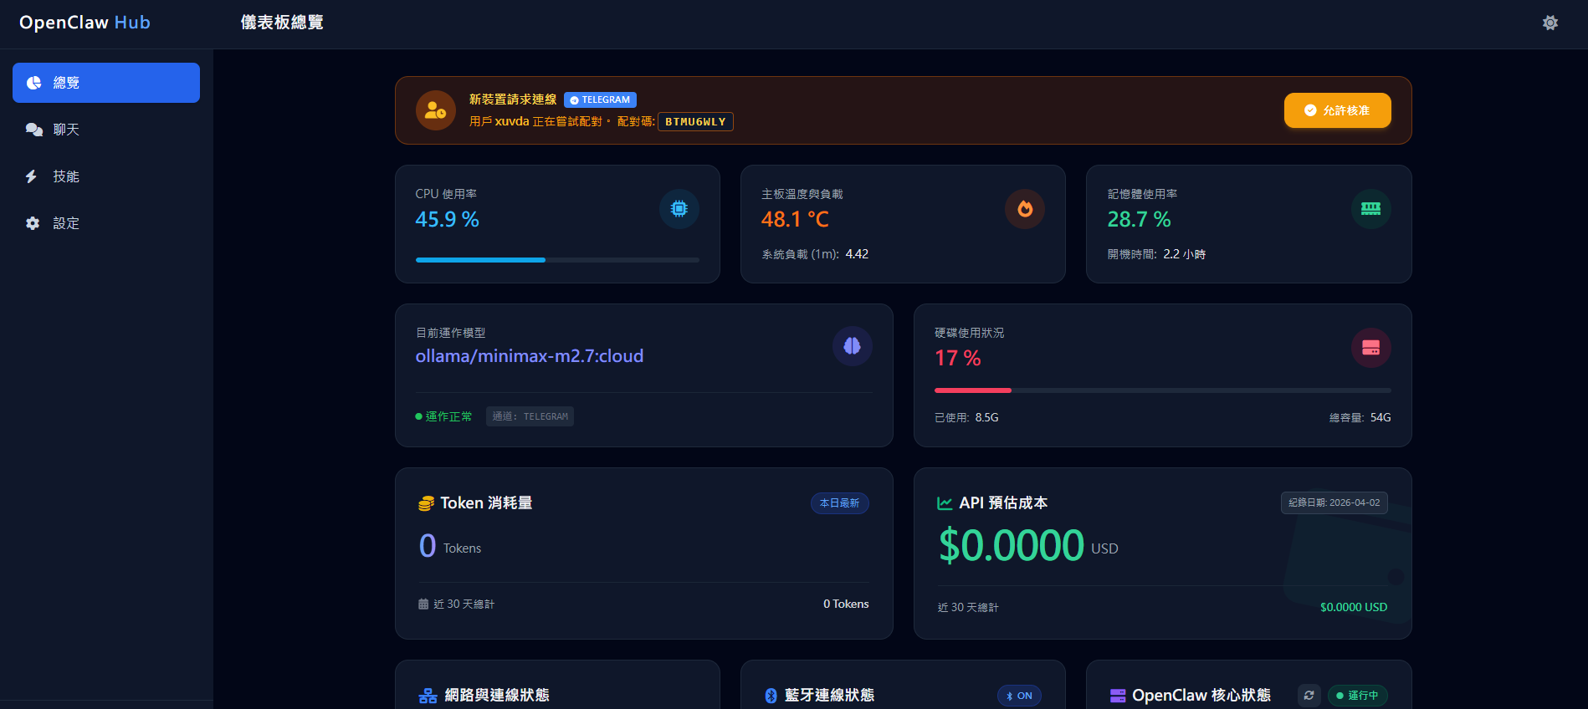Image resolution: width=1588 pixels, height=709 pixels.
Task: Click the pie chart icon next to 總覽
Action: click(33, 83)
